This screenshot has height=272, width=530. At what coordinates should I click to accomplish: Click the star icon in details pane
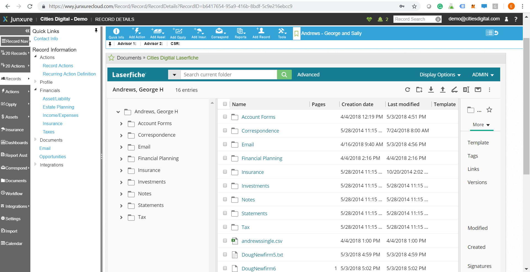(x=489, y=110)
